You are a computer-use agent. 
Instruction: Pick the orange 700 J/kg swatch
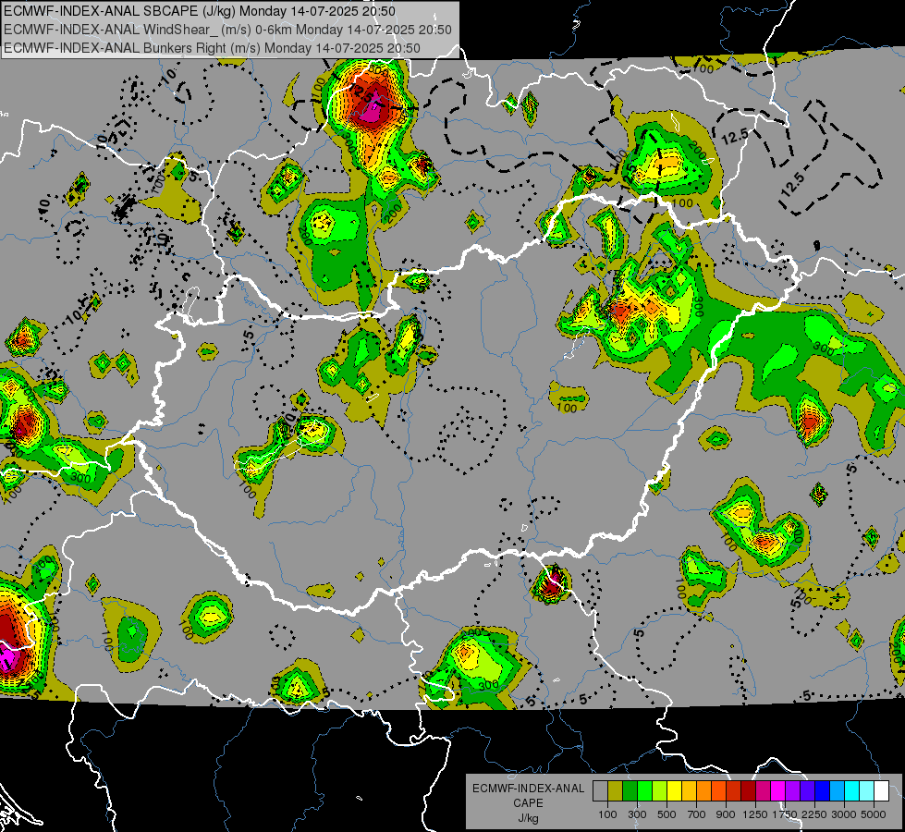point(703,790)
